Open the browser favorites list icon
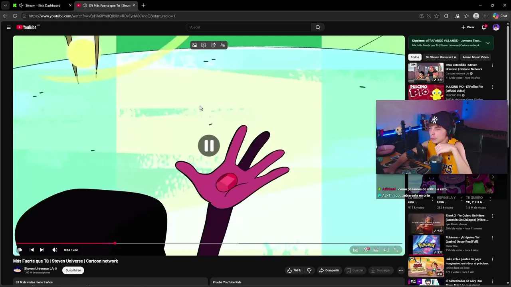 coord(467,16)
